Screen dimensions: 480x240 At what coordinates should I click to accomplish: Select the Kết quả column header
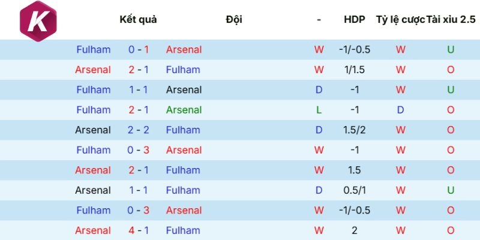138,19
